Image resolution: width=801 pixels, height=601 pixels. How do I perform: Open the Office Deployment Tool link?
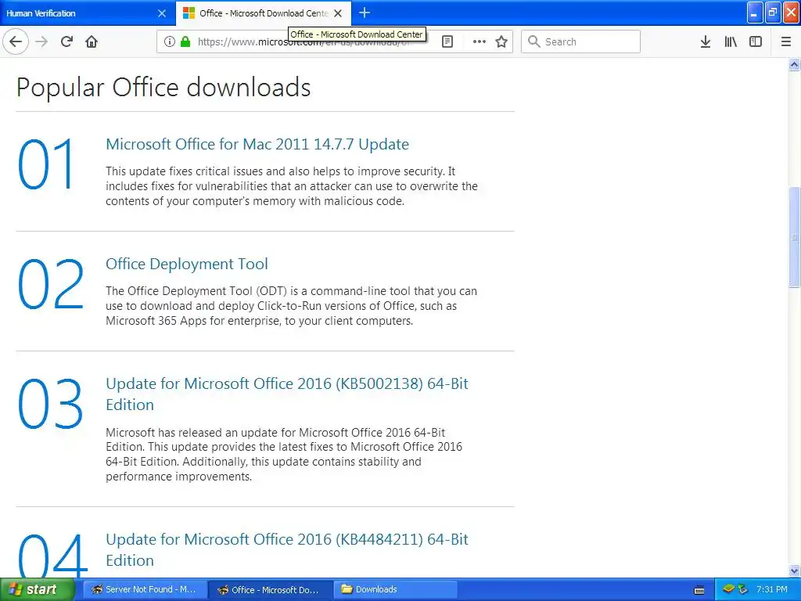pos(187,264)
